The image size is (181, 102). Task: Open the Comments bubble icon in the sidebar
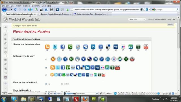(x=5, y=52)
